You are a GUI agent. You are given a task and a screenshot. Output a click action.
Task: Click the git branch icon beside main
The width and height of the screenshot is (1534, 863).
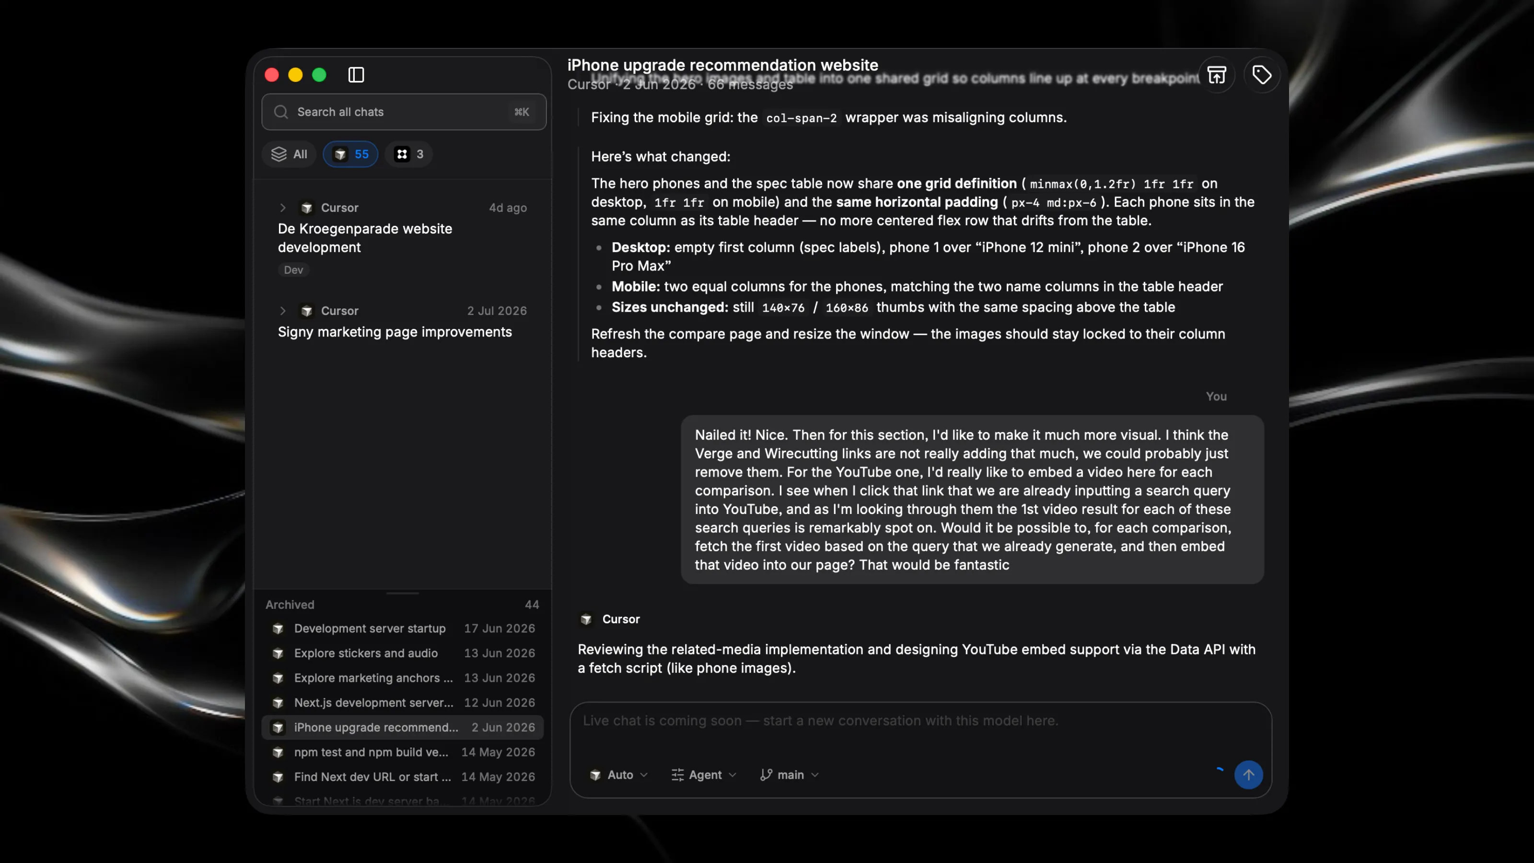click(x=767, y=775)
